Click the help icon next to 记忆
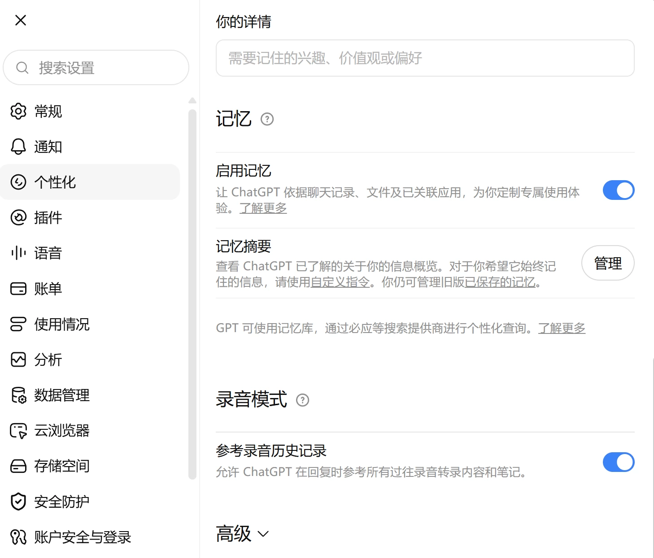Screen dimensions: 654x558 267,119
